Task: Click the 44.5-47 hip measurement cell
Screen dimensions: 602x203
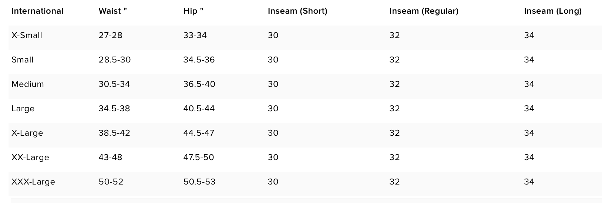Action: point(199,133)
